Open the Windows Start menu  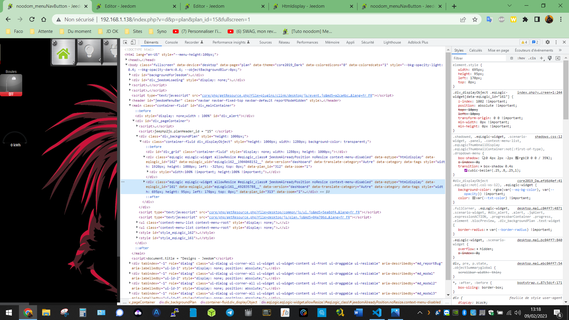pyautogui.click(x=9, y=312)
